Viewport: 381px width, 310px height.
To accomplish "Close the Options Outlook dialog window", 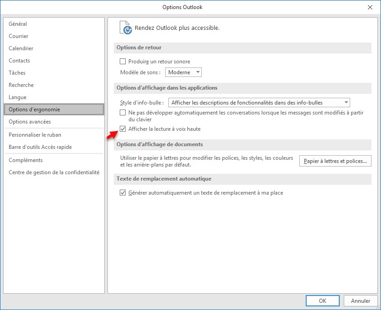I will click(x=369, y=7).
